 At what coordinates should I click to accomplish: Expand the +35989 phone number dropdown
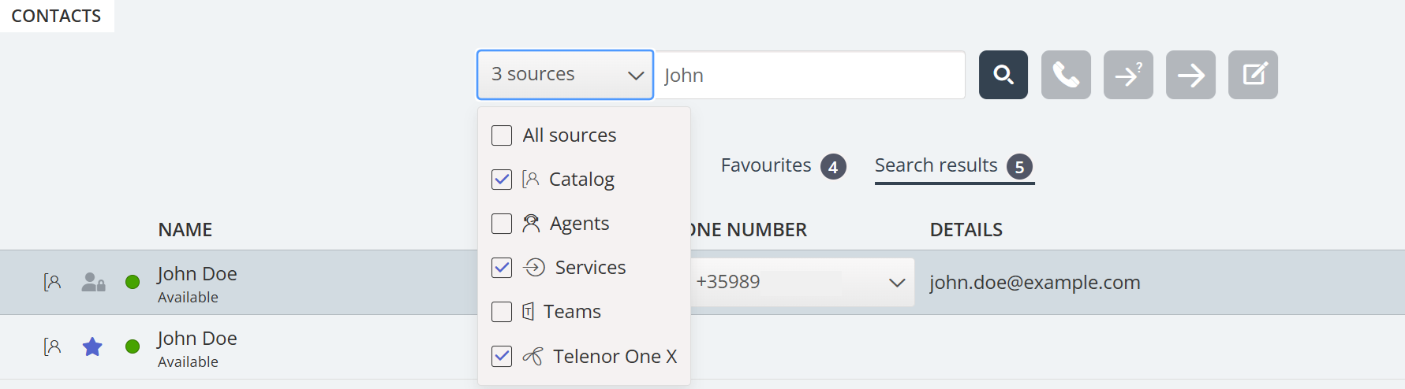pyautogui.click(x=896, y=282)
